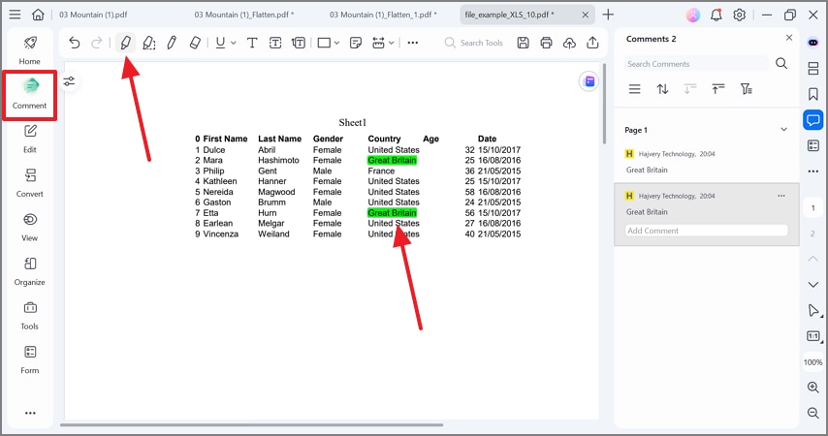Click the Search Comments field
The image size is (828, 436).
(x=696, y=64)
